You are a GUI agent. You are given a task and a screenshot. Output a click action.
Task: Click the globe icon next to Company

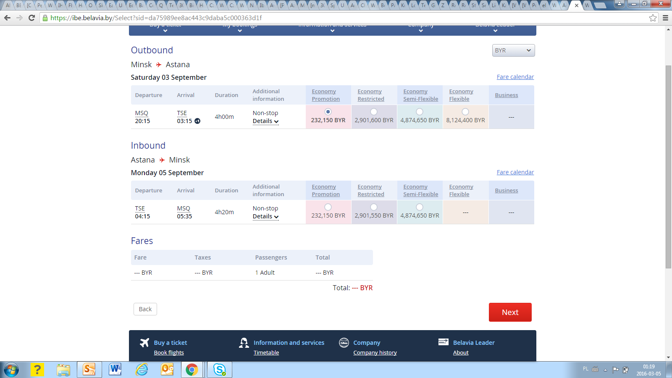(344, 343)
